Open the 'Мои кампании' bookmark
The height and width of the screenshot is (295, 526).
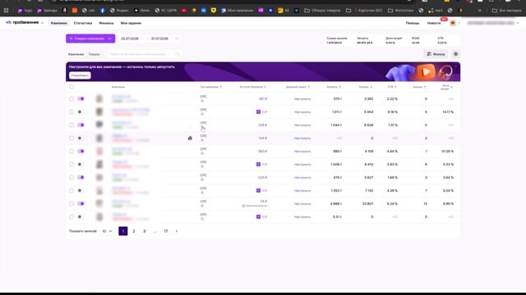tap(238, 11)
